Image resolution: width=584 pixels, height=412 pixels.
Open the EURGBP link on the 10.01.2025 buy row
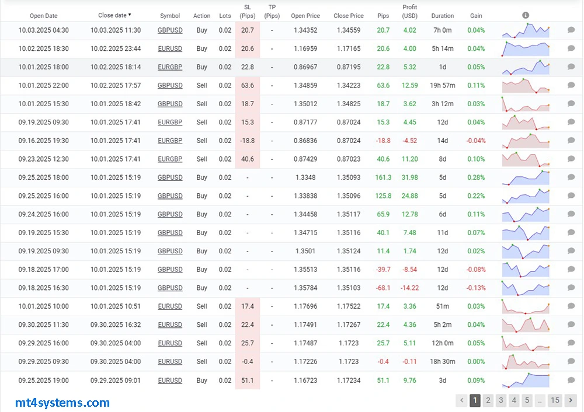click(170, 67)
